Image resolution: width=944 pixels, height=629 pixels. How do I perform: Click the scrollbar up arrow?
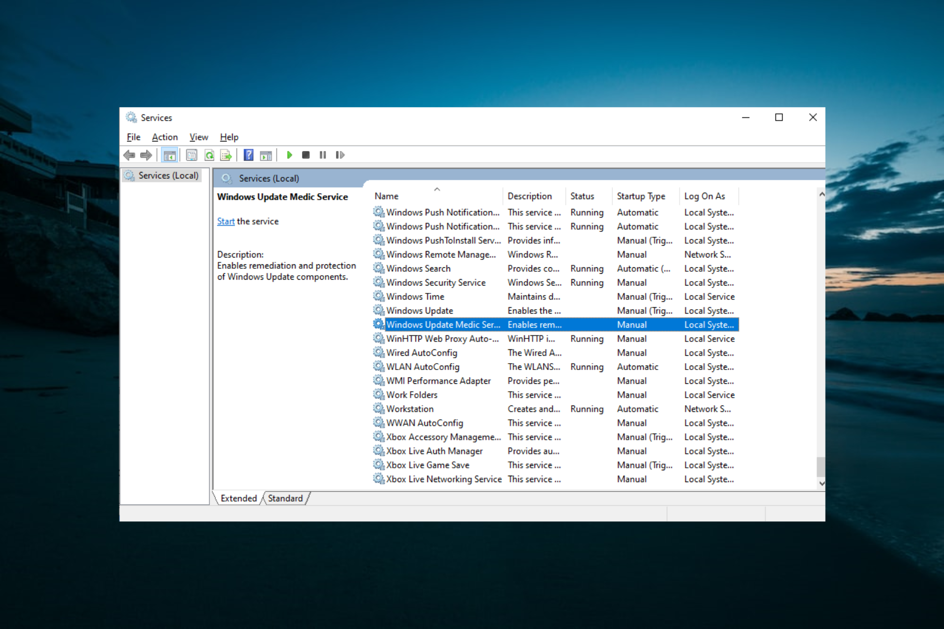(822, 195)
